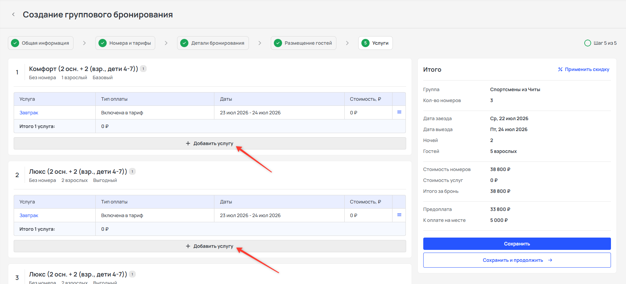Switch to the Размещение гостей step
The image size is (626, 284).
304,43
